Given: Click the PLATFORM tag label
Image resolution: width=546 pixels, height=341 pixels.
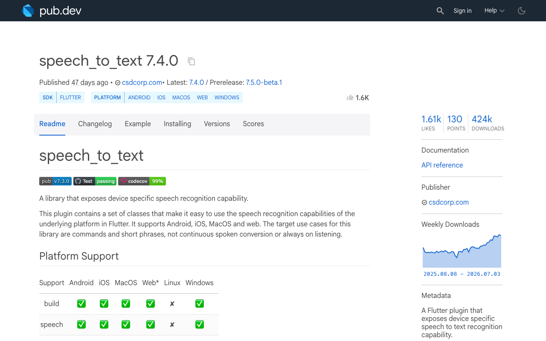Looking at the screenshot, I should 107,98.
